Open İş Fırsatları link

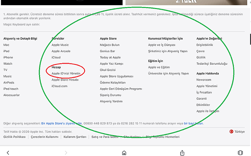click(204, 92)
